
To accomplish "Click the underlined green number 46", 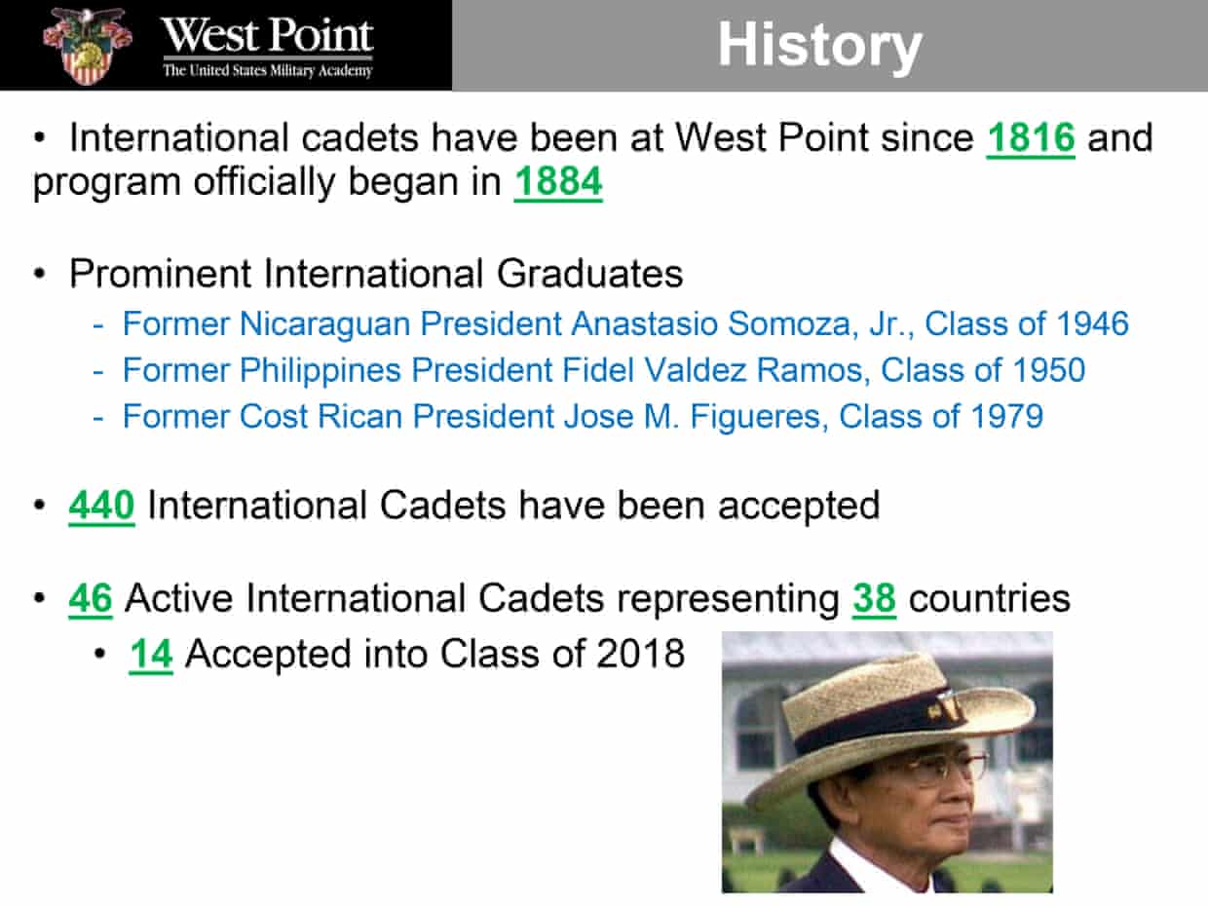I will [91, 599].
